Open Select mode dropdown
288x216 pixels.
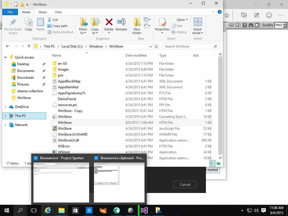[198, 26]
